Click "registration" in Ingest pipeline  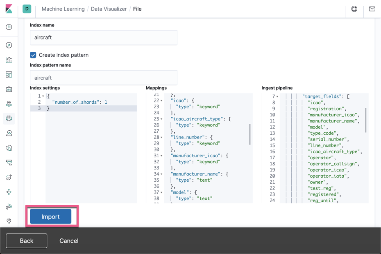click(326, 109)
